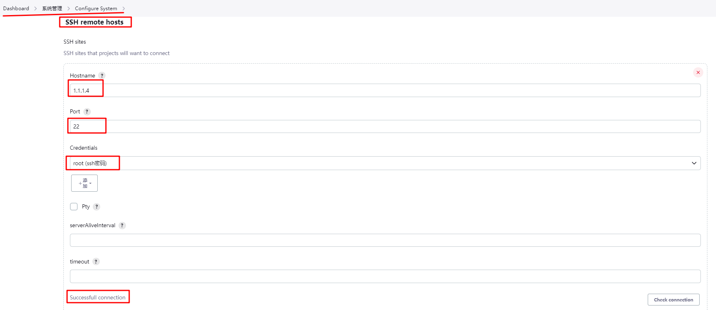Open the timeout help question mark
The height and width of the screenshot is (310, 716).
click(x=96, y=262)
